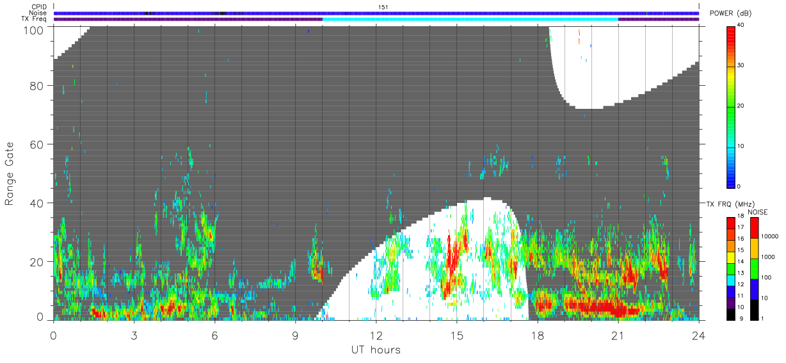Click the NOISE color scale bar
Viewport: 786px width, 363px height.
[x=755, y=268]
